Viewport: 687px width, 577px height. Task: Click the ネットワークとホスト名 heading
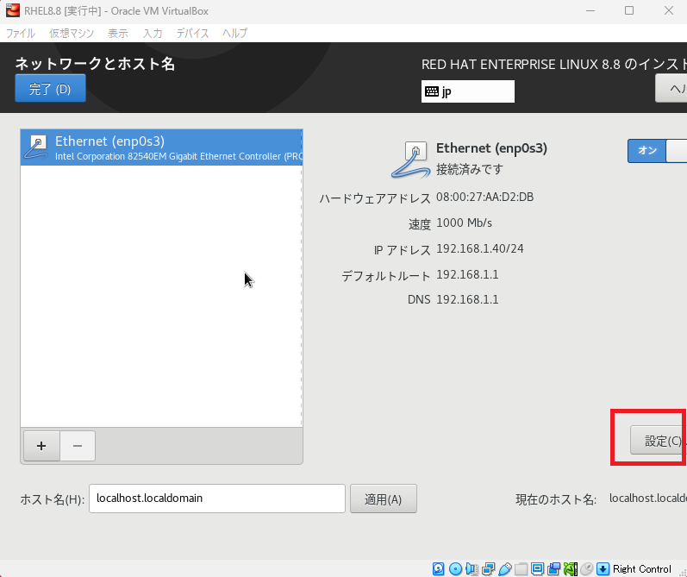pos(95,64)
